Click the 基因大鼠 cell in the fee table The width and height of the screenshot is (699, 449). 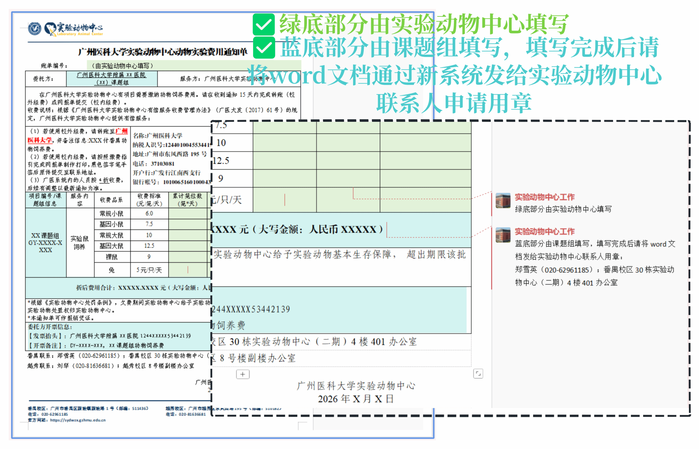[x=112, y=246]
